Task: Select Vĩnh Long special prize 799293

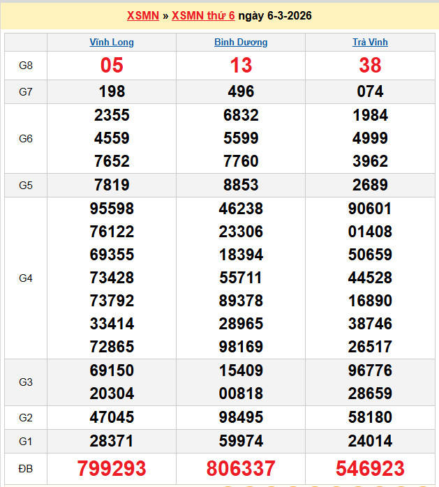Action: (112, 468)
